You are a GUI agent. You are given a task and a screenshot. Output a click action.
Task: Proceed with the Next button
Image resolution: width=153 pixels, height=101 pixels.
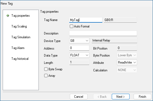point(121,97)
